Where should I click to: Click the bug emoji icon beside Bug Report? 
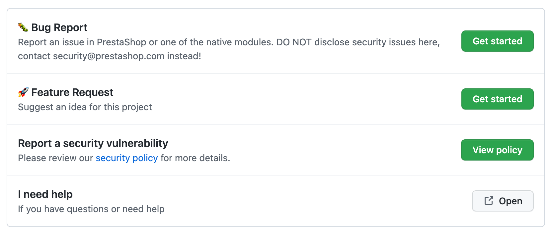pos(23,27)
